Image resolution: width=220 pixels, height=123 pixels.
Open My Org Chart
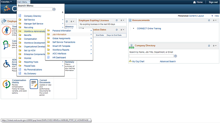click(x=138, y=61)
